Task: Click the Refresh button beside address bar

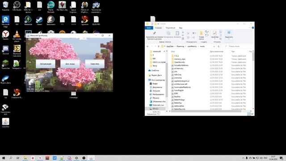Action: point(219,47)
